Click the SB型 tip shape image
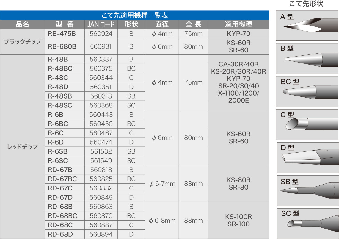 coord(307,190)
